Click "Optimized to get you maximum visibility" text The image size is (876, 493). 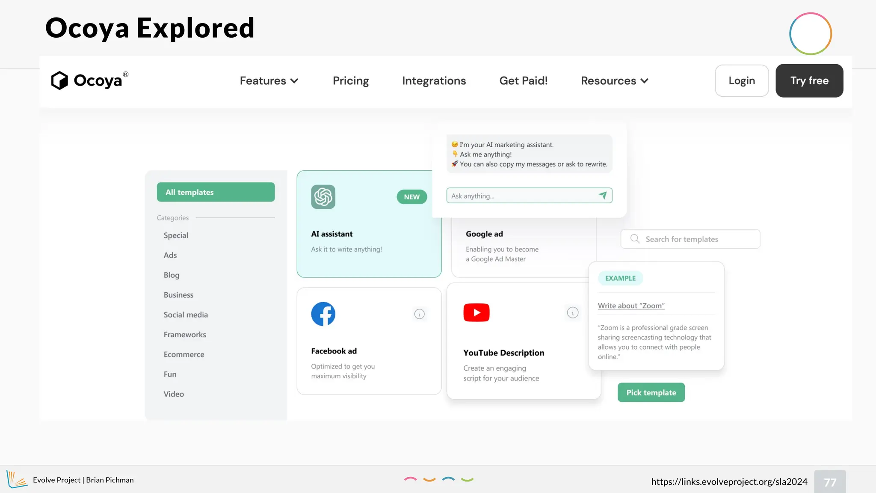(x=343, y=371)
